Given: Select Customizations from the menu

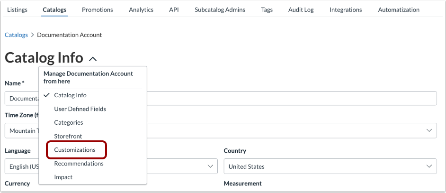Looking at the screenshot, I should point(75,150).
